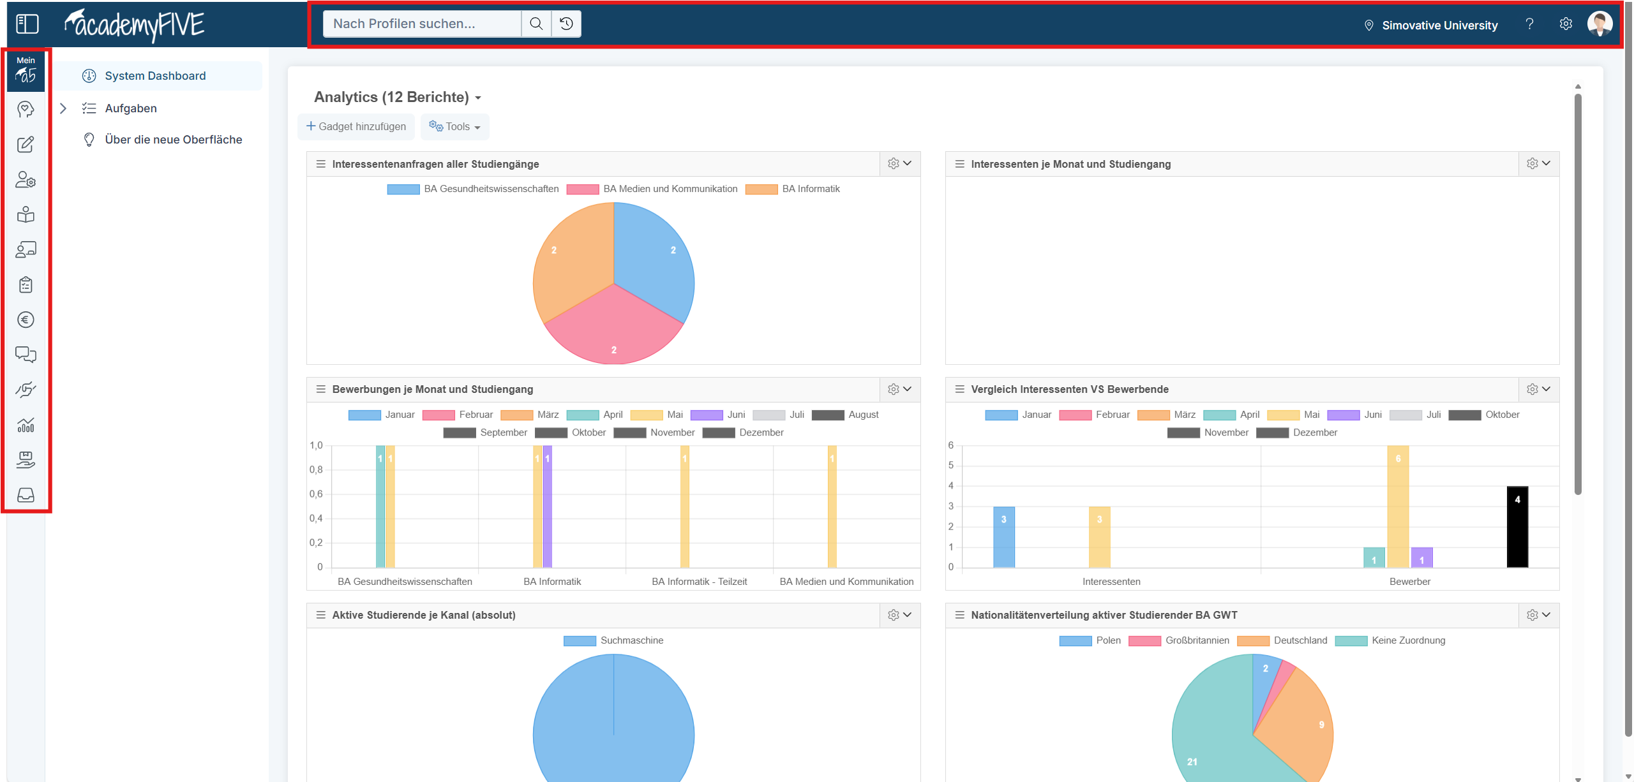Click the Nach Profilen suchen field

(x=421, y=24)
